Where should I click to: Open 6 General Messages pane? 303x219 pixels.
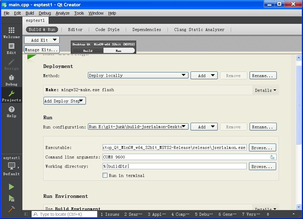[228, 214]
